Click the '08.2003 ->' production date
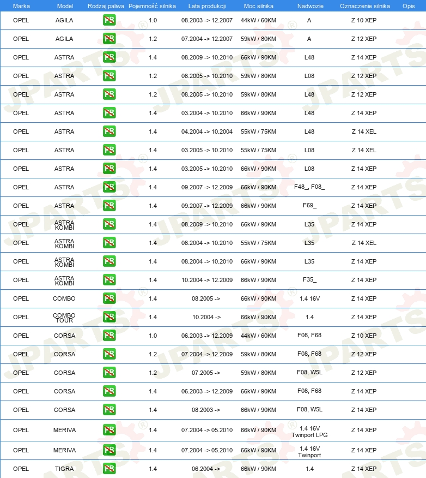The width and height of the screenshot is (426, 478). pos(206,410)
